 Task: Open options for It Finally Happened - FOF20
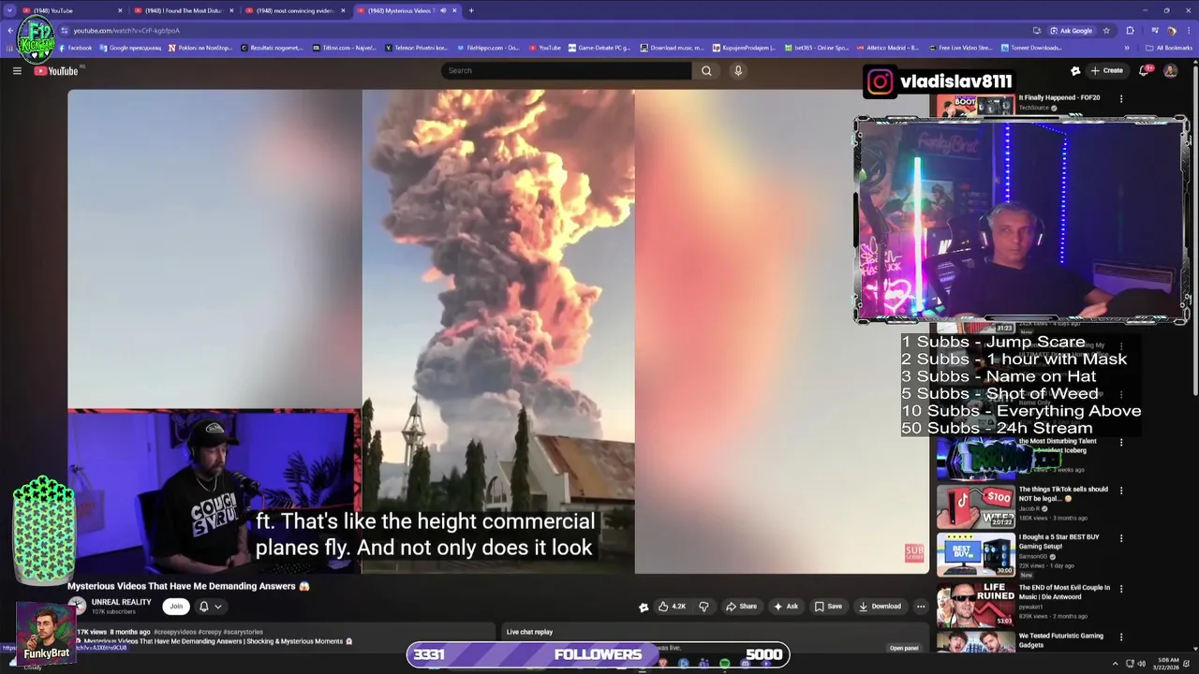pos(1121,98)
